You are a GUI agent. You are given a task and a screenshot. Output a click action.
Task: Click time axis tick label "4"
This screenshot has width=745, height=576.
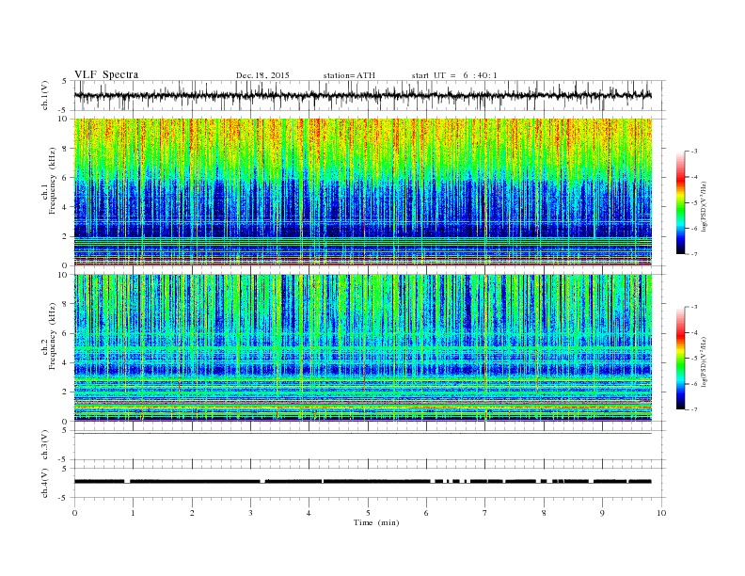tap(309, 513)
